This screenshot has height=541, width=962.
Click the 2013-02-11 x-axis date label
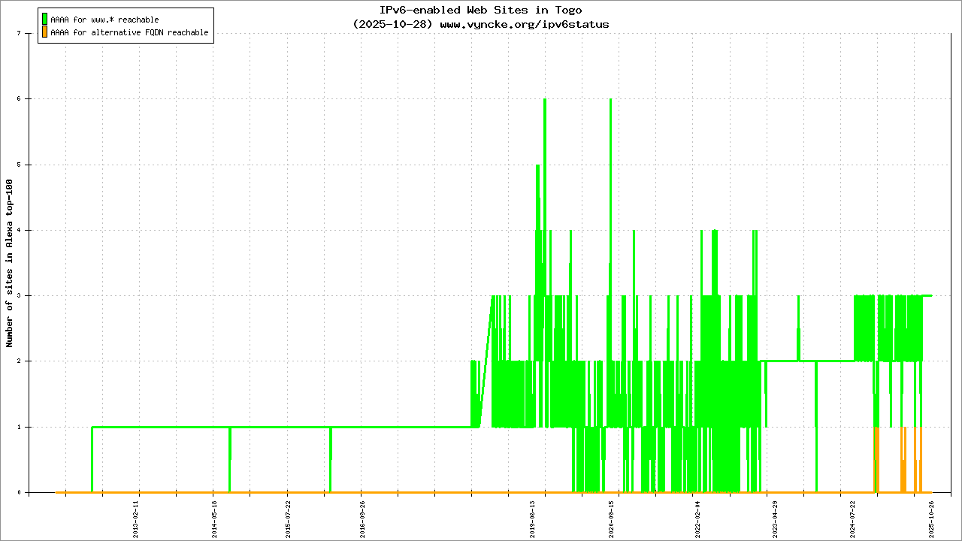click(137, 519)
